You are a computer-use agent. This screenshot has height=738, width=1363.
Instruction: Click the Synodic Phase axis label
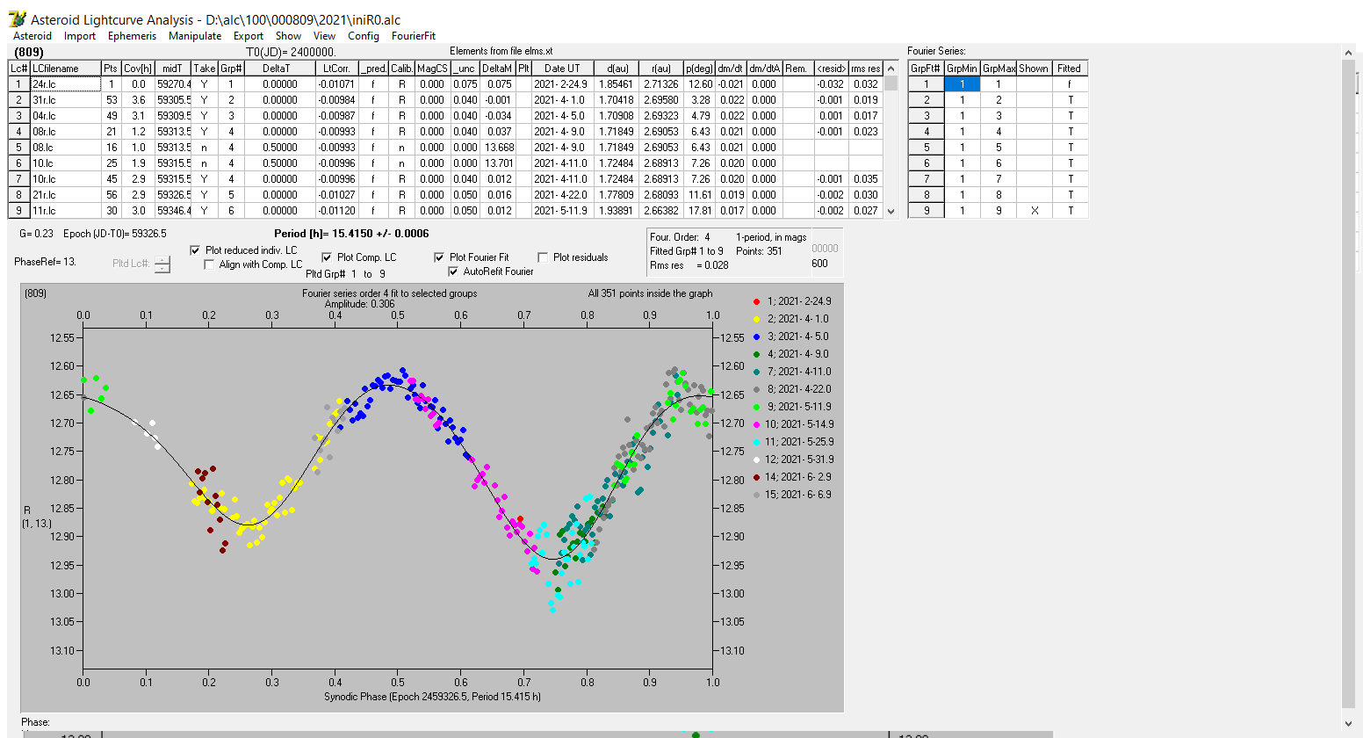(x=432, y=697)
